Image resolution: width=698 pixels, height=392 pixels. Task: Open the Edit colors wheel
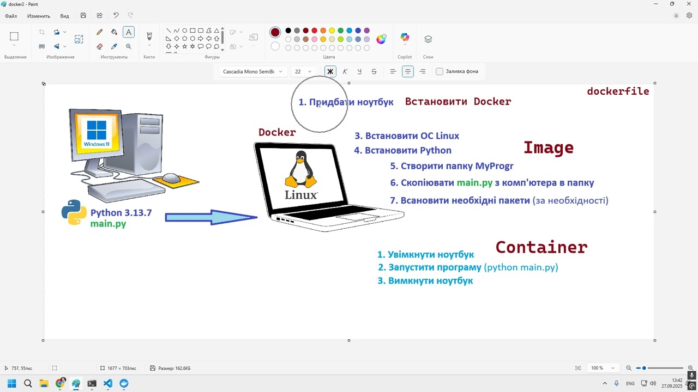click(381, 39)
